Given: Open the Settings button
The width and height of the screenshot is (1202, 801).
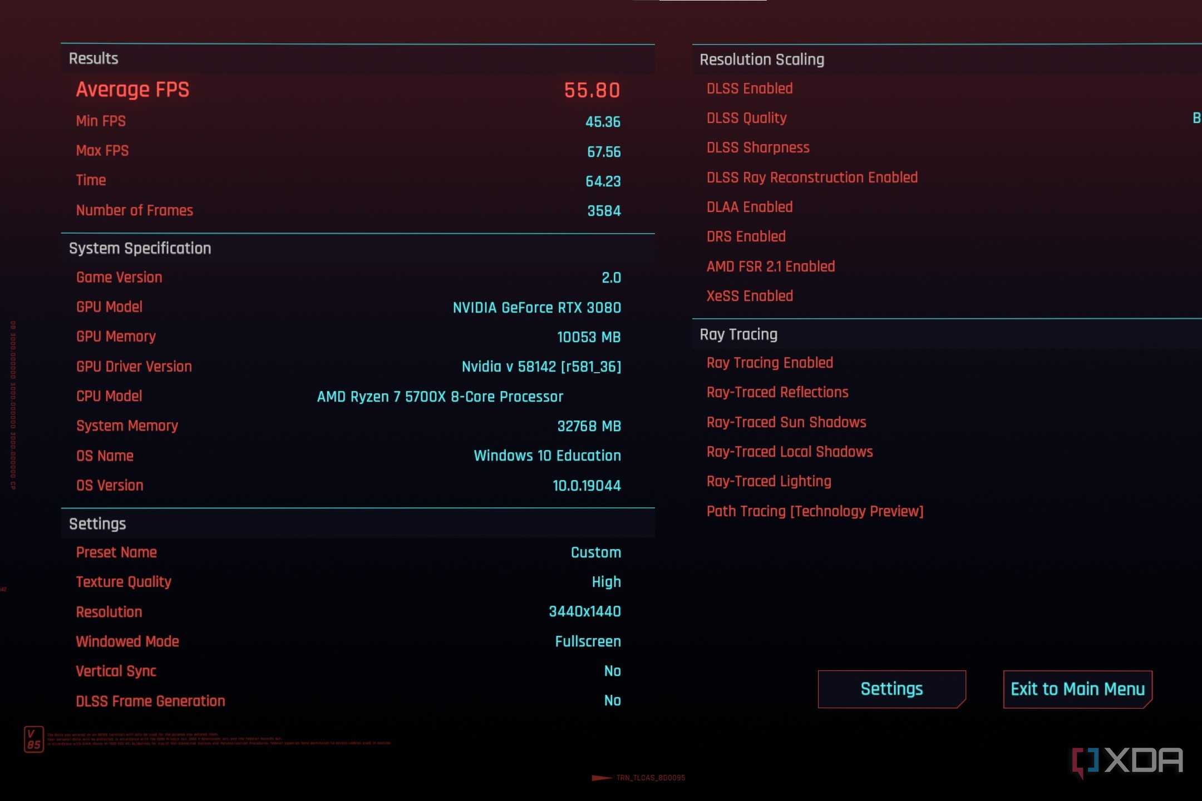Looking at the screenshot, I should [891, 689].
